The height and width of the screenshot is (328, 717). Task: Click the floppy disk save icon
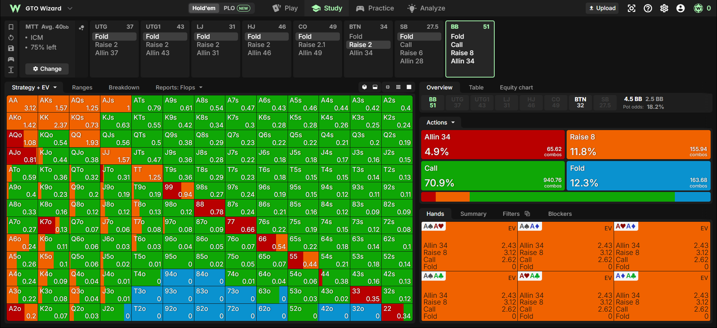(11, 48)
